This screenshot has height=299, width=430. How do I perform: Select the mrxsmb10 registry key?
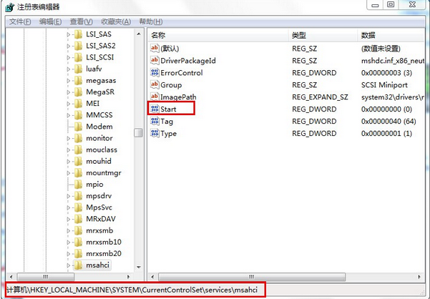(x=104, y=242)
